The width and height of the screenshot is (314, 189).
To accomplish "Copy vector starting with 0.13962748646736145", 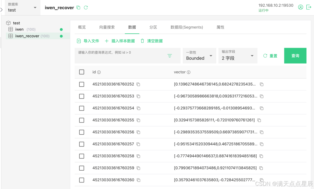I will [x=261, y=85].
